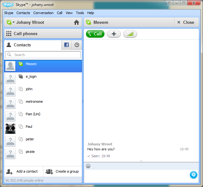The image size is (203, 187).
Task: Click the people online count
Action: (24, 180)
